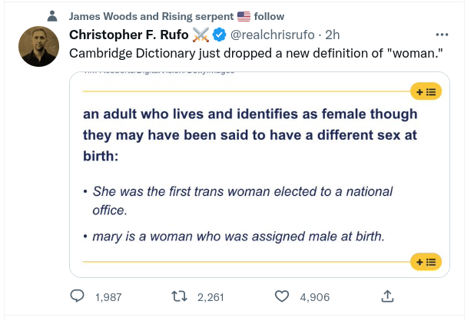This screenshot has width=474, height=321.
Task: Click the crossed swords emoji after Rufo
Action: click(x=201, y=35)
